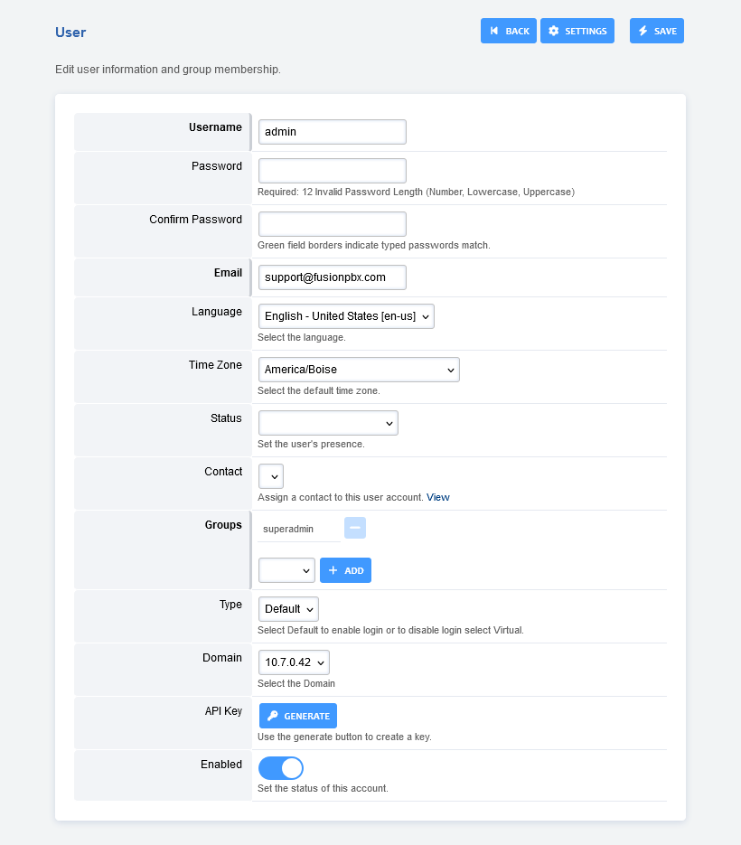Open user Settings

(x=577, y=31)
